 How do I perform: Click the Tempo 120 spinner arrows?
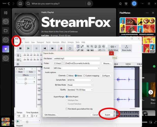[24, 116]
